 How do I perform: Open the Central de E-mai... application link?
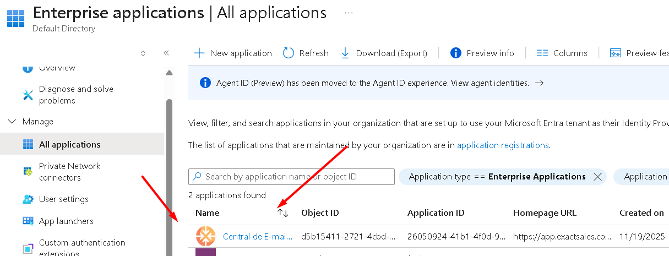[257, 237]
